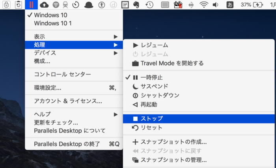The height and width of the screenshot is (168, 276).
Task: Open 構成... configuration
Action: (74, 61)
